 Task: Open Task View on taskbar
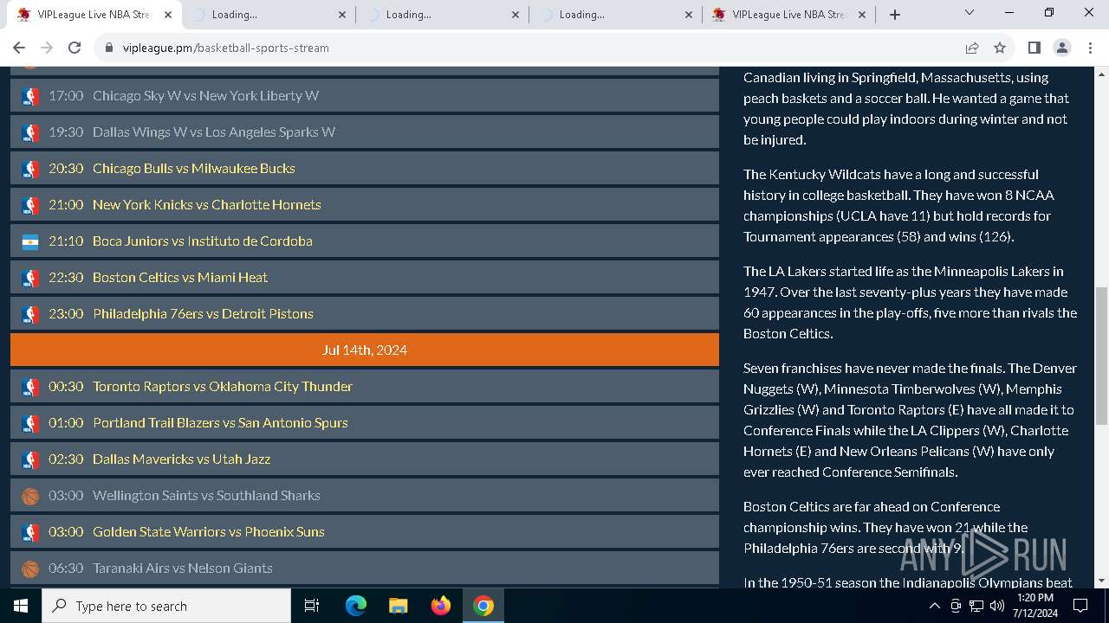click(312, 606)
